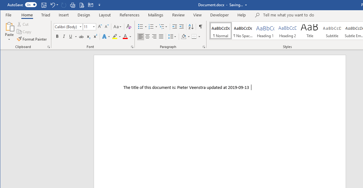Image resolution: width=363 pixels, height=188 pixels.
Task: Undo the last action
Action: pos(53,5)
